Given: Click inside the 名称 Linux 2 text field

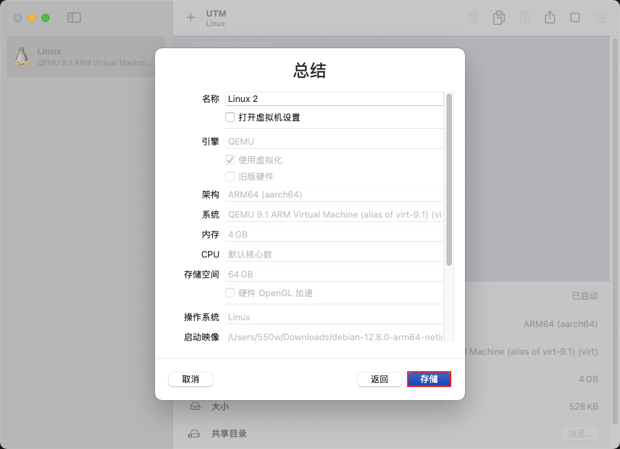Looking at the screenshot, I should 334,98.
